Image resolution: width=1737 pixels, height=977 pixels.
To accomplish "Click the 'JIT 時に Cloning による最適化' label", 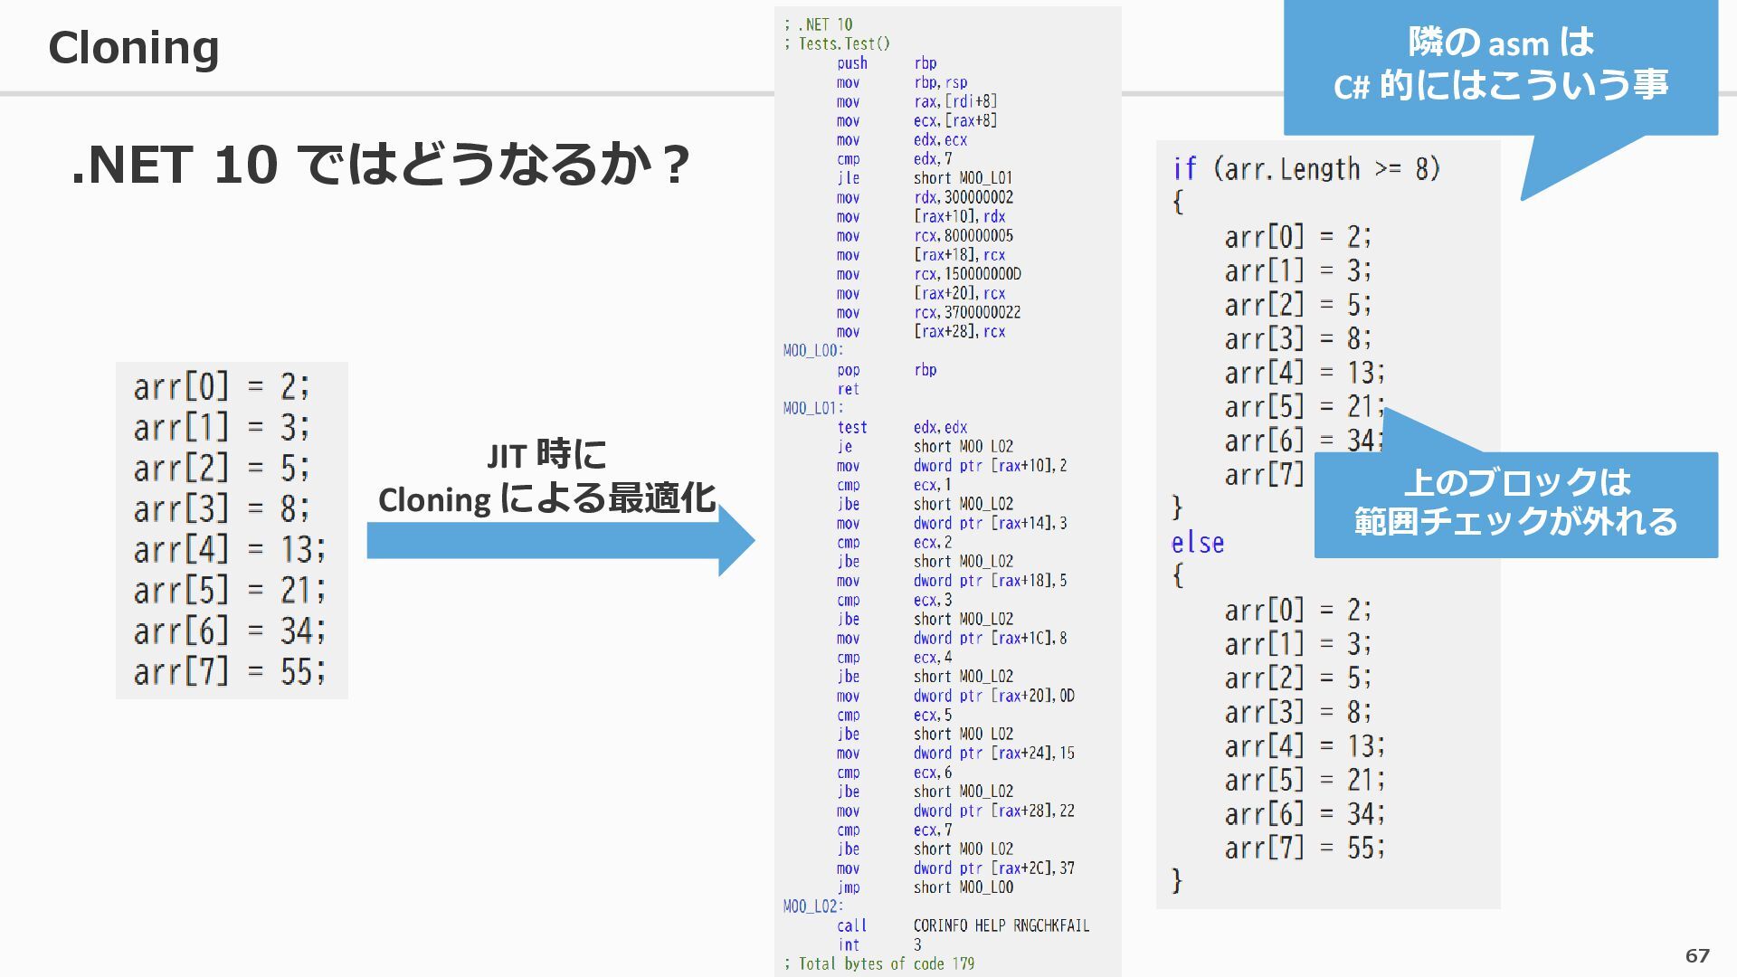I will [x=546, y=477].
